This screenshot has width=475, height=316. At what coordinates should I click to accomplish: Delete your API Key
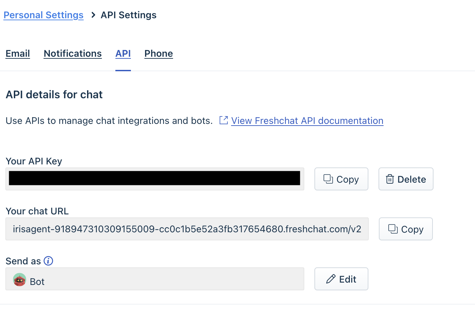click(x=406, y=179)
